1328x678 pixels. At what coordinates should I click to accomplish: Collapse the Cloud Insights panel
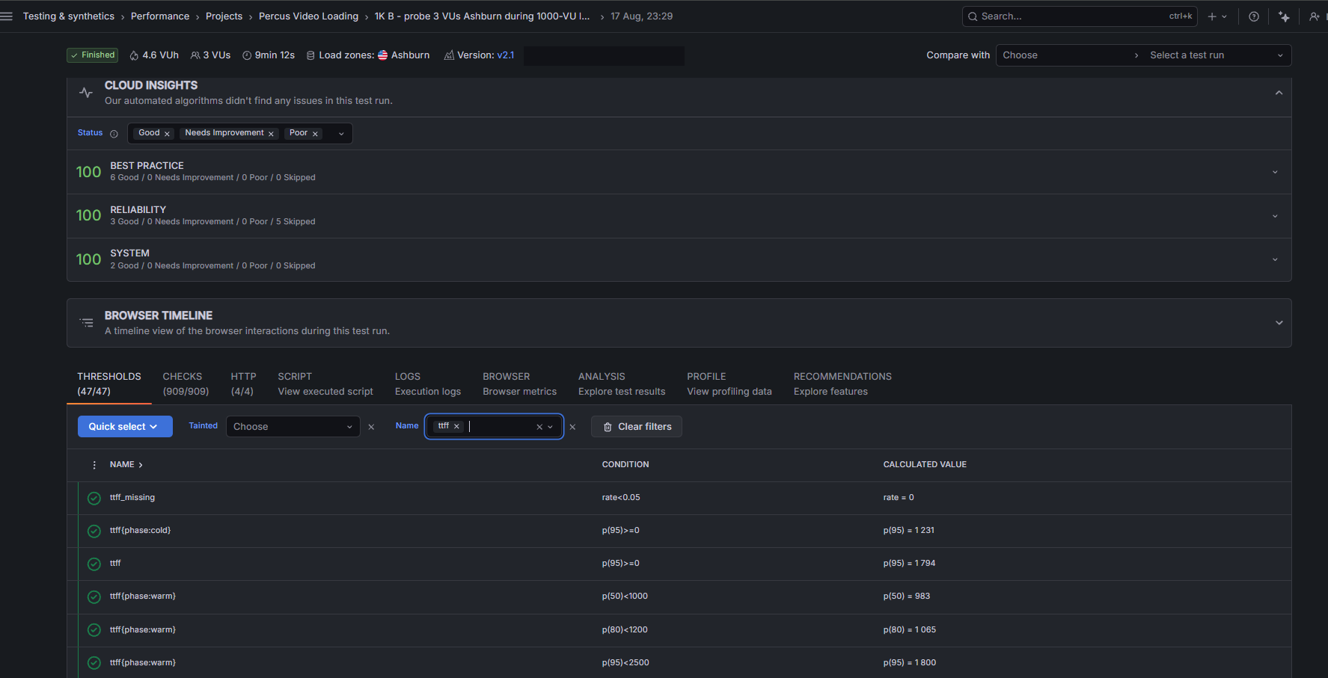[x=1279, y=93]
